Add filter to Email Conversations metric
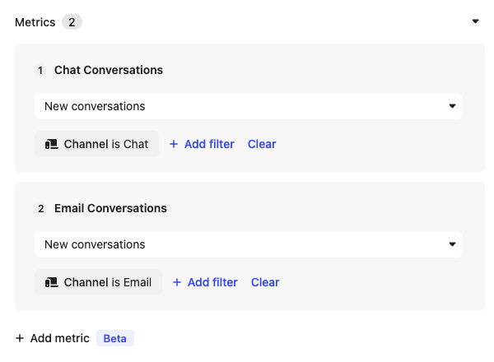 pos(205,282)
